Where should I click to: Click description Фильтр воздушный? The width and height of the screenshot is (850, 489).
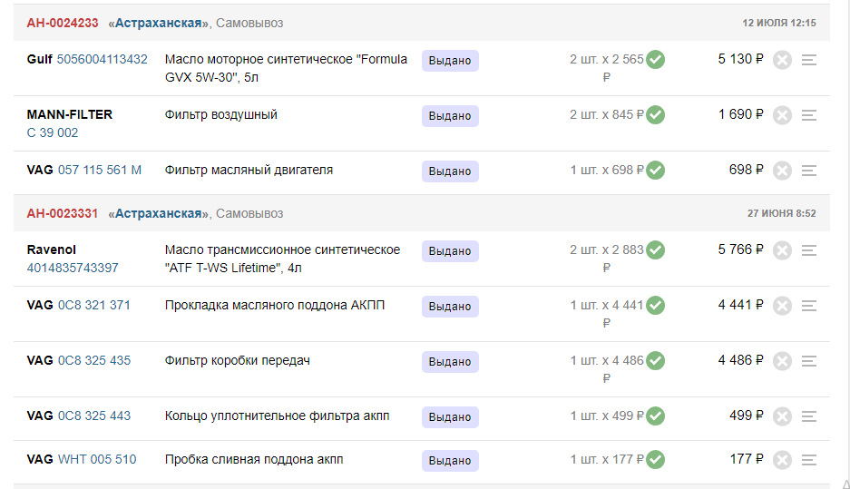coord(221,114)
